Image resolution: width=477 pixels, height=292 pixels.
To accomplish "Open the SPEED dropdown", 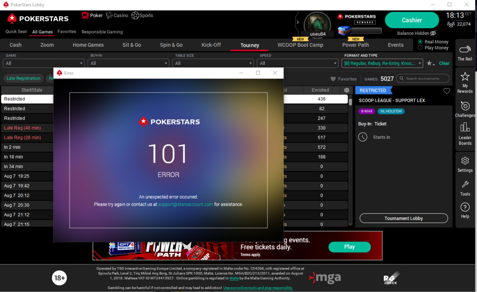I will [x=298, y=63].
